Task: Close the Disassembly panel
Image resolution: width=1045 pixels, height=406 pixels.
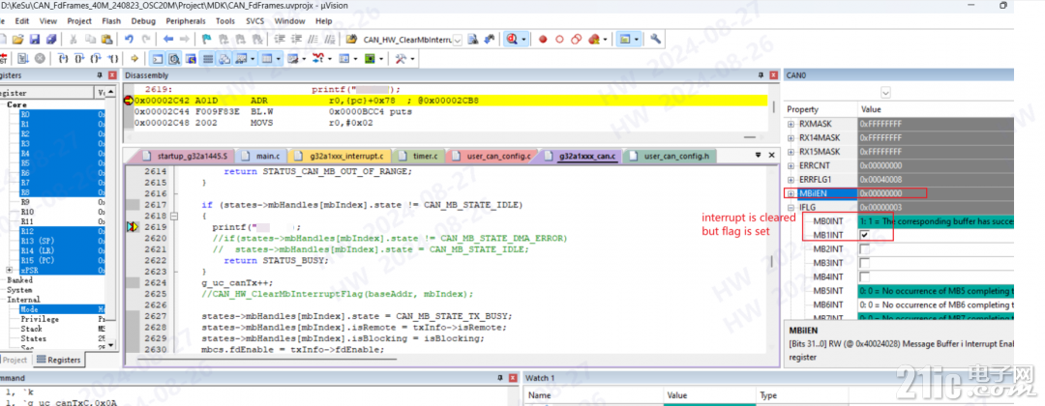Action: (x=773, y=75)
